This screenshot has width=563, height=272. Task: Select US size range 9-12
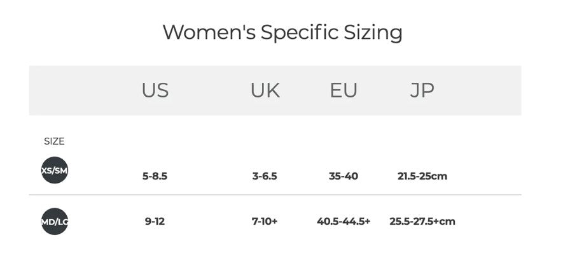click(x=155, y=221)
